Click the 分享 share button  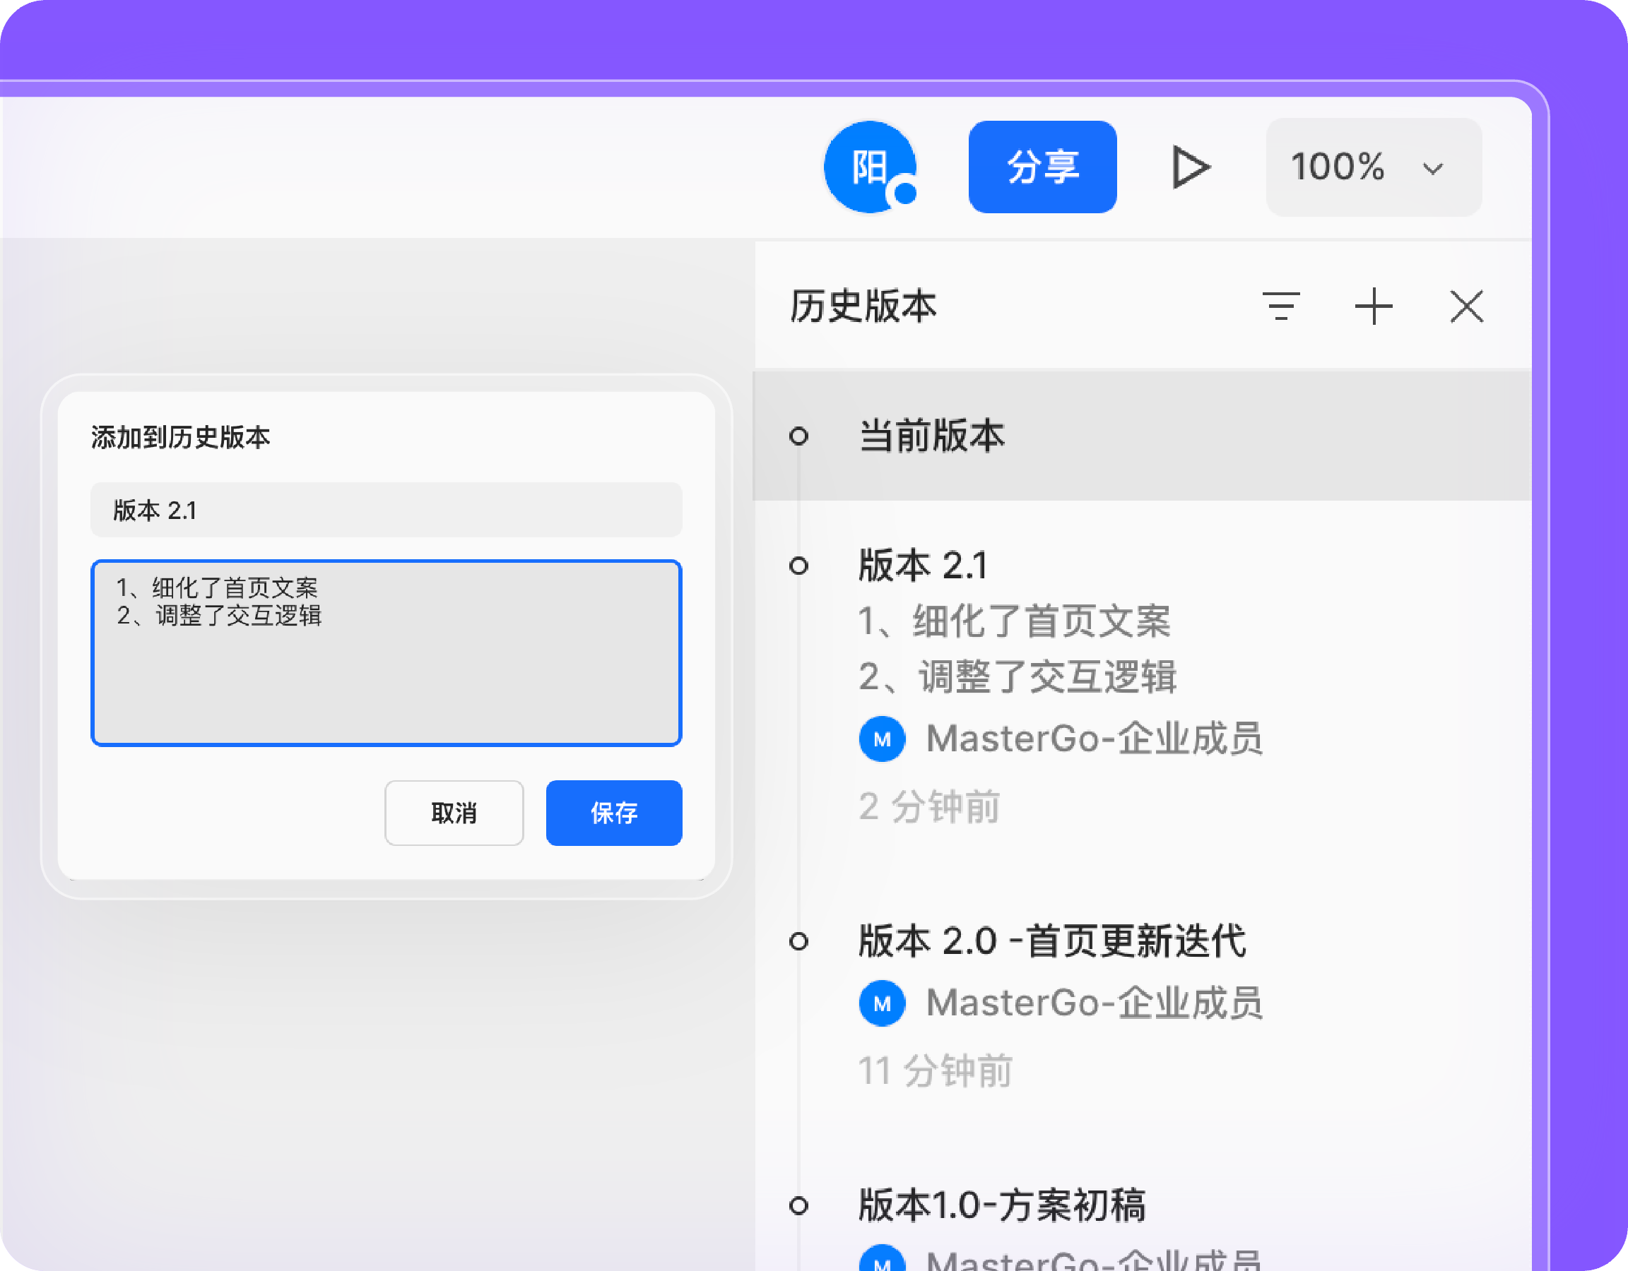1042,167
